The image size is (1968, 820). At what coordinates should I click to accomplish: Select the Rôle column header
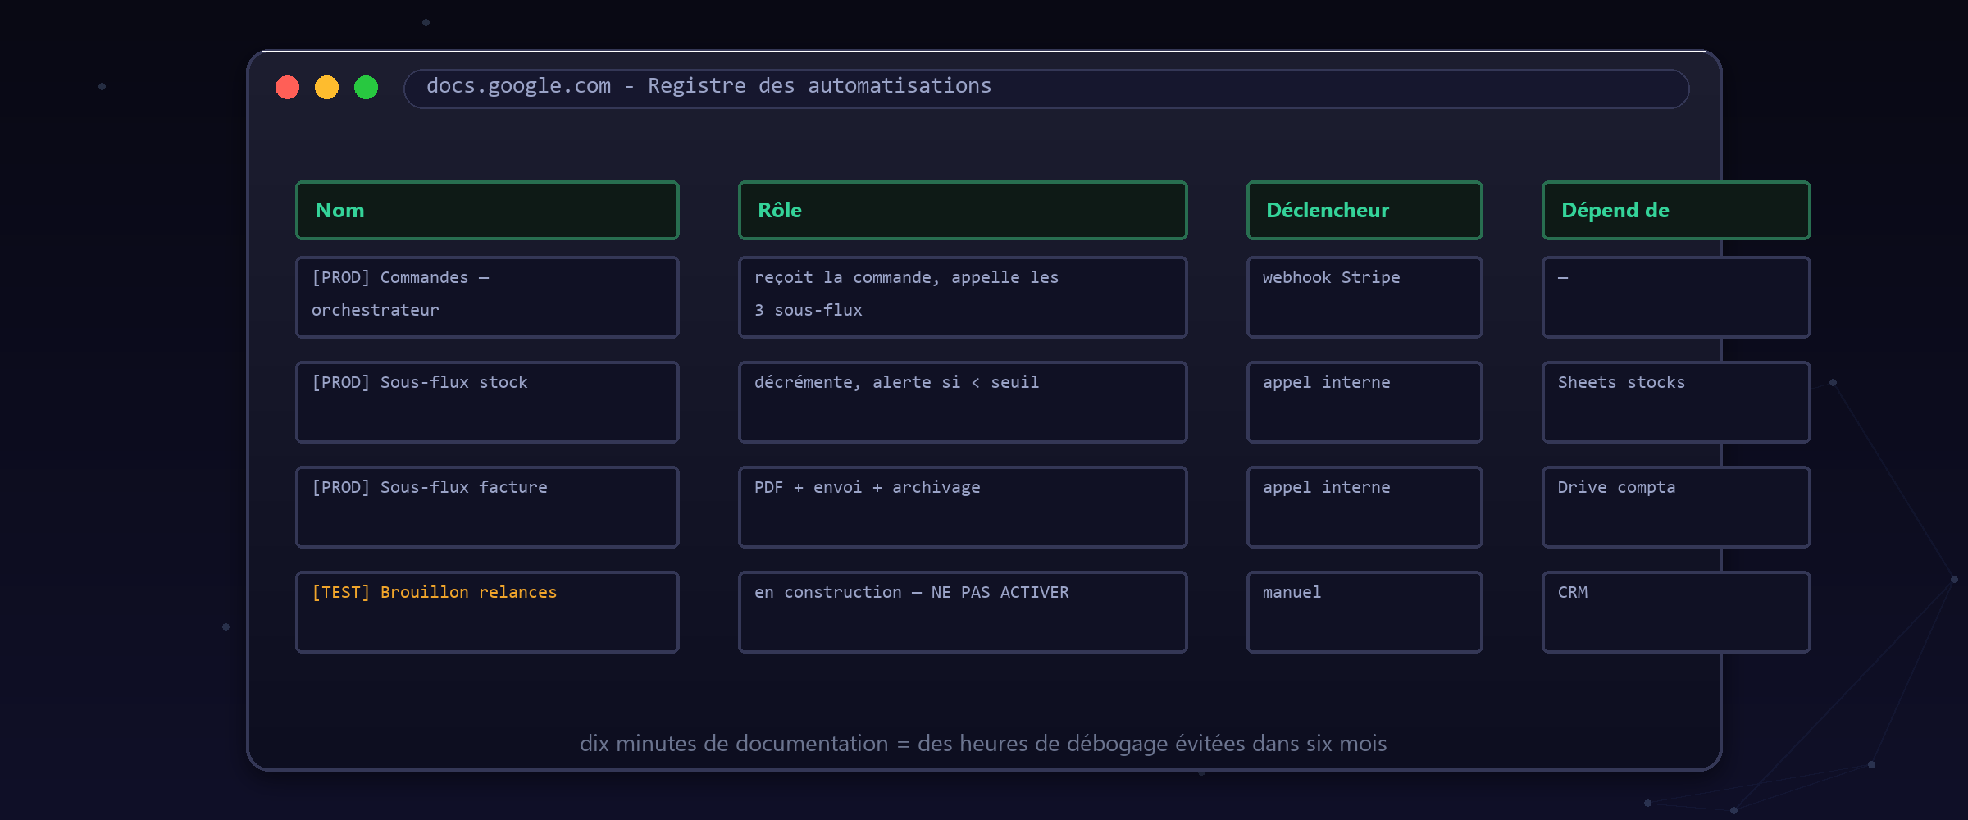click(963, 210)
